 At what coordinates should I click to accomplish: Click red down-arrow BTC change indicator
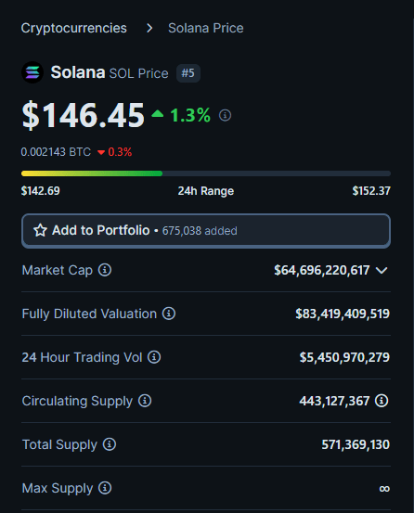coord(101,152)
